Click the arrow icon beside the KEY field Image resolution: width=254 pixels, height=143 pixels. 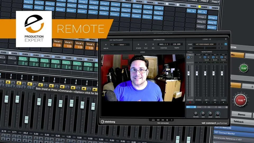[220, 48]
